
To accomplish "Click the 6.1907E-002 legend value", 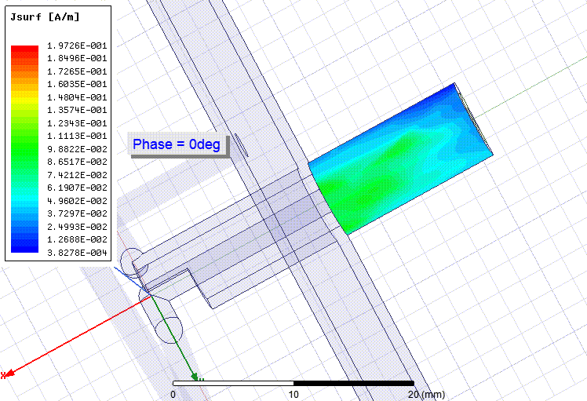I will pyautogui.click(x=77, y=188).
